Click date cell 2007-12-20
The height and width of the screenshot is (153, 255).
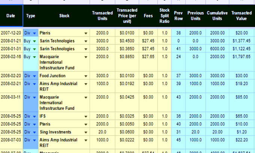11,33
